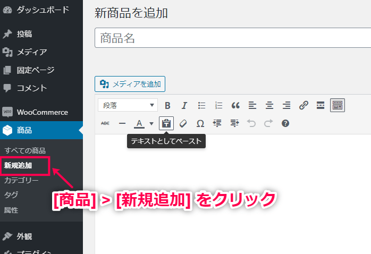This screenshot has height=254, width=371.
Task: Go to すべての商品 submenu
Action: coord(25,150)
